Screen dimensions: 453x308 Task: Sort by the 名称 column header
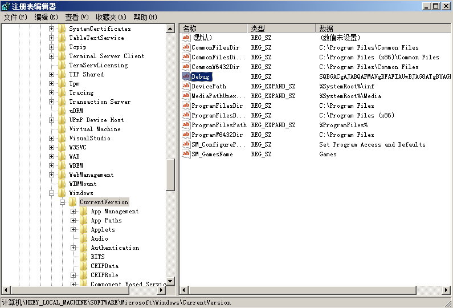click(x=214, y=28)
